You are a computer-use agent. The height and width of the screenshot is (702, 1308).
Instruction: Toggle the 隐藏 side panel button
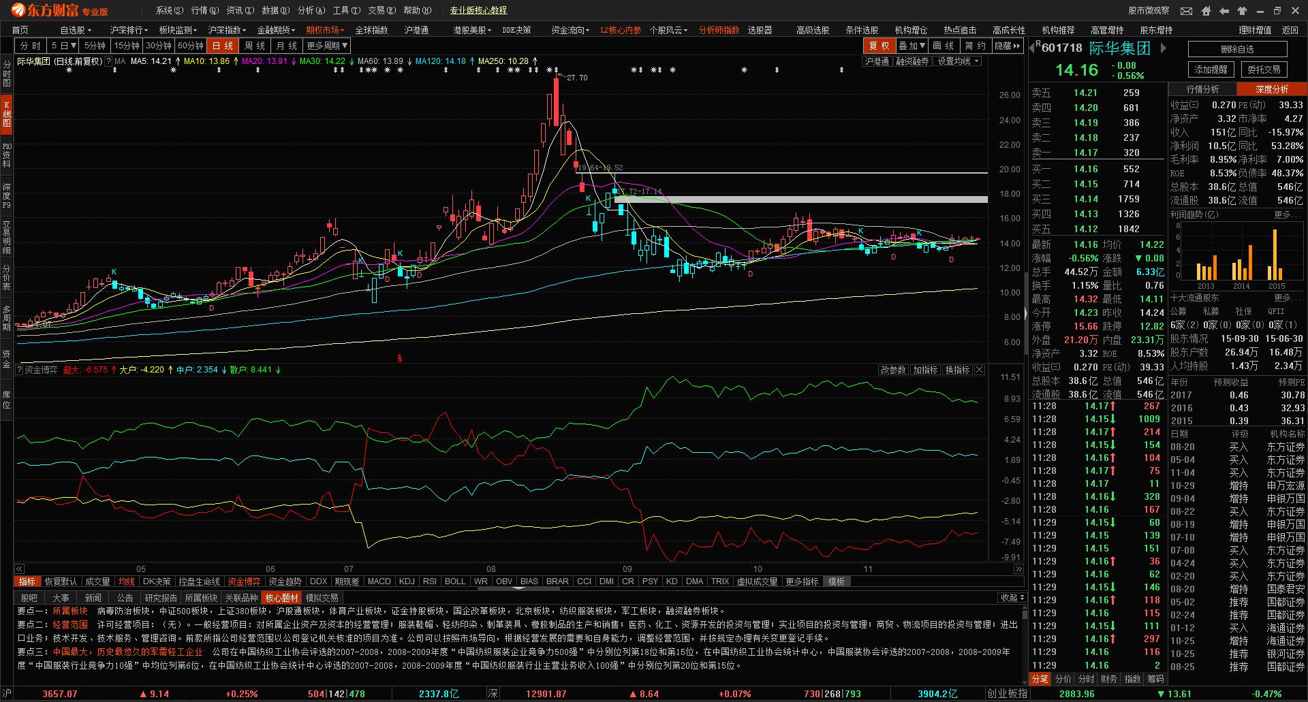(x=1008, y=46)
